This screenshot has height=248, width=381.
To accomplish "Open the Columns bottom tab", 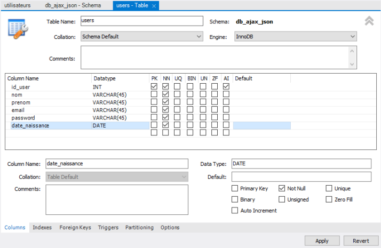I will point(15,227).
